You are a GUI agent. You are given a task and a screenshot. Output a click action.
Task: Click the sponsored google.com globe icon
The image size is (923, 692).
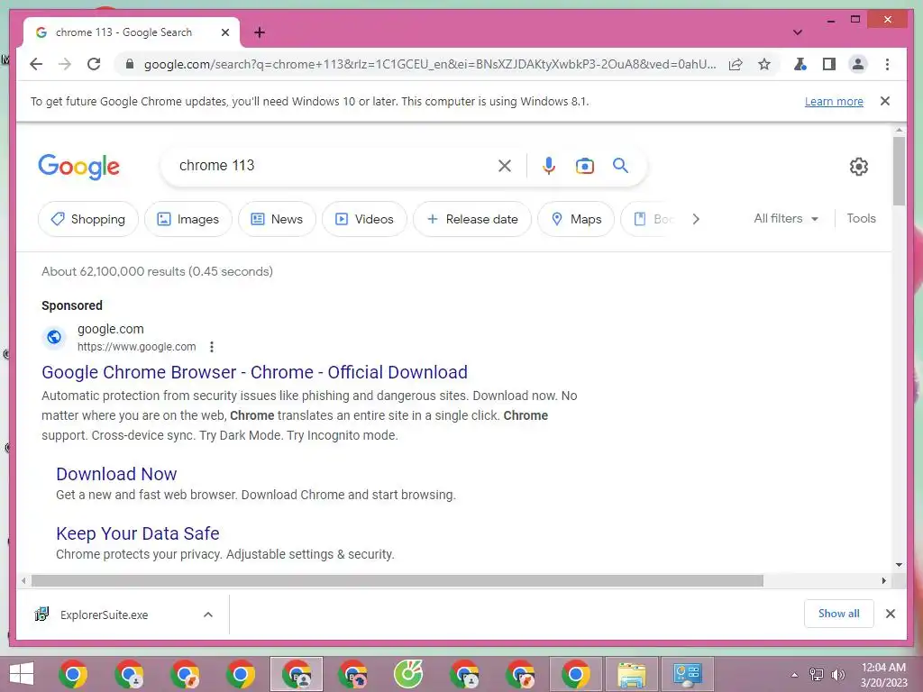[54, 337]
